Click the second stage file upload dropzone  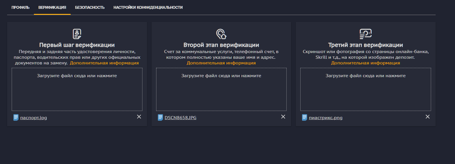pyautogui.click(x=221, y=89)
